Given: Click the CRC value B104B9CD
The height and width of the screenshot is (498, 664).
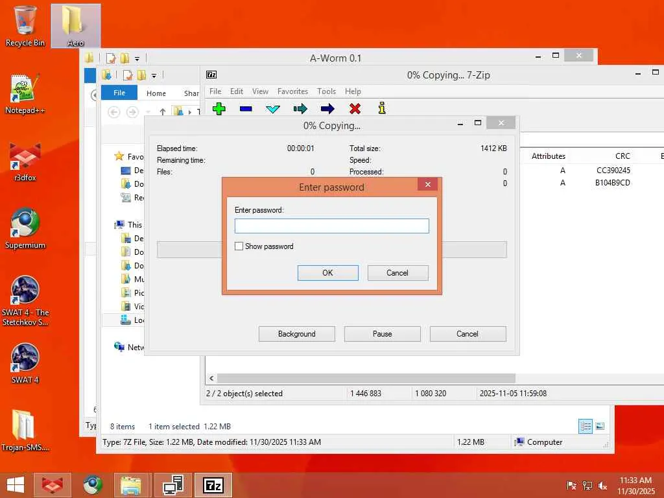Looking at the screenshot, I should pyautogui.click(x=612, y=182).
